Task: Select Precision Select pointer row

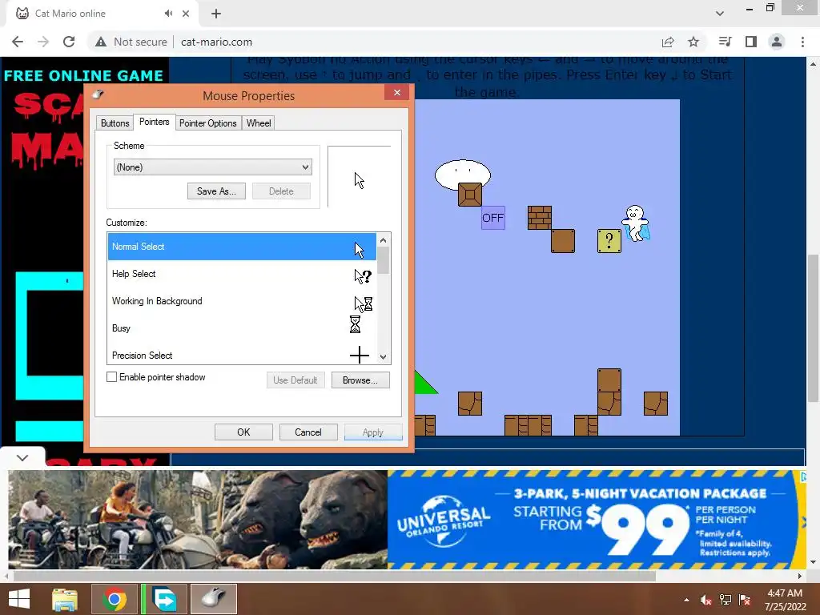Action: click(242, 355)
